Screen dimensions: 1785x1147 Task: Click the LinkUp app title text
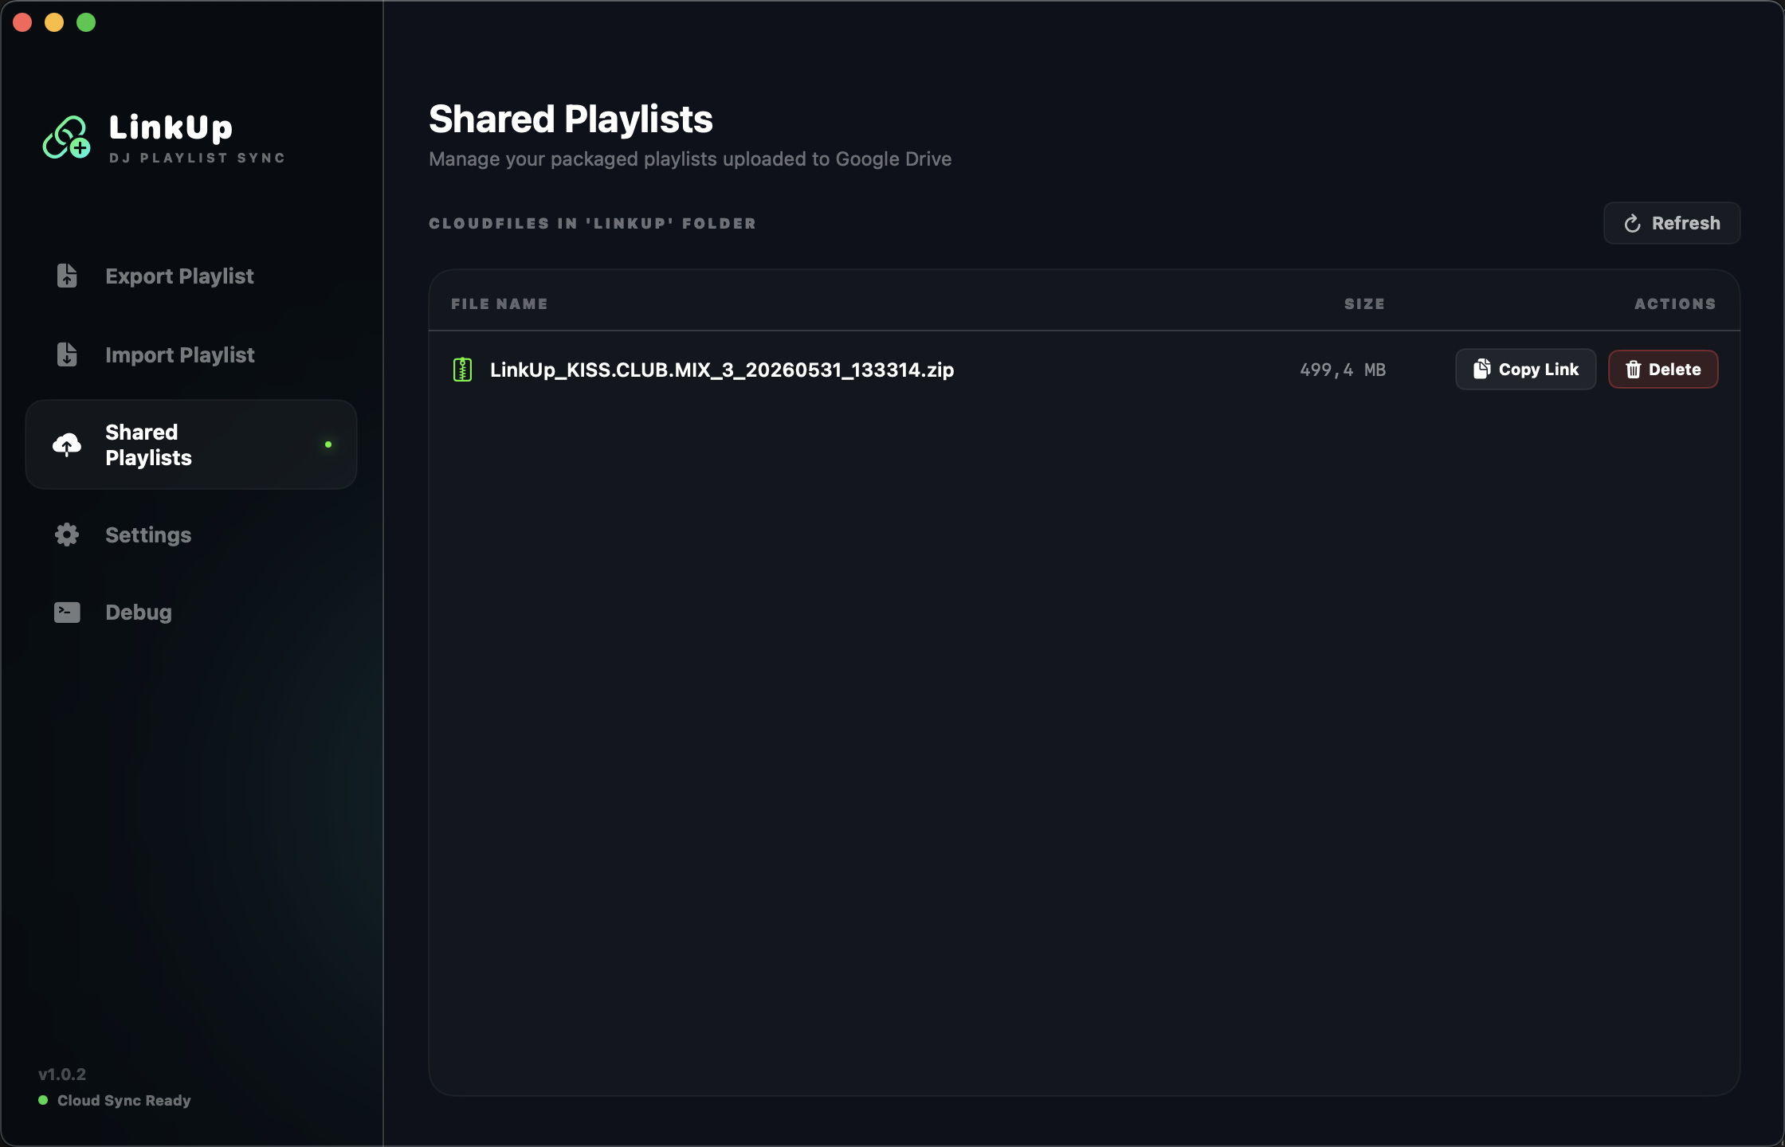point(171,127)
